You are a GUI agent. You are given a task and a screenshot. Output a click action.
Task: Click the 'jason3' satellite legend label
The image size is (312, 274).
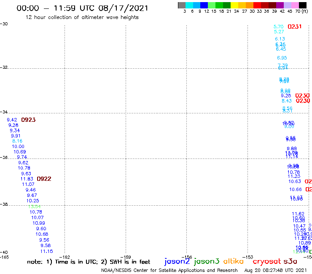point(207,261)
